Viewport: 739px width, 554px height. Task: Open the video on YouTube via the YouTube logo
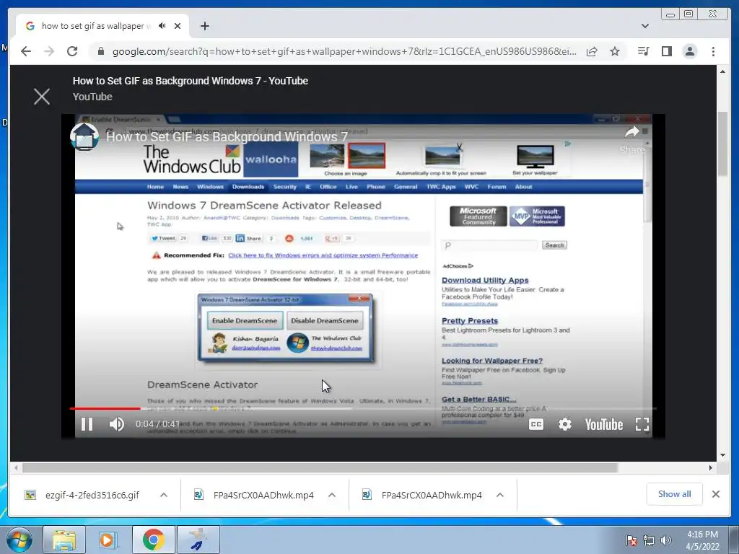pos(604,424)
